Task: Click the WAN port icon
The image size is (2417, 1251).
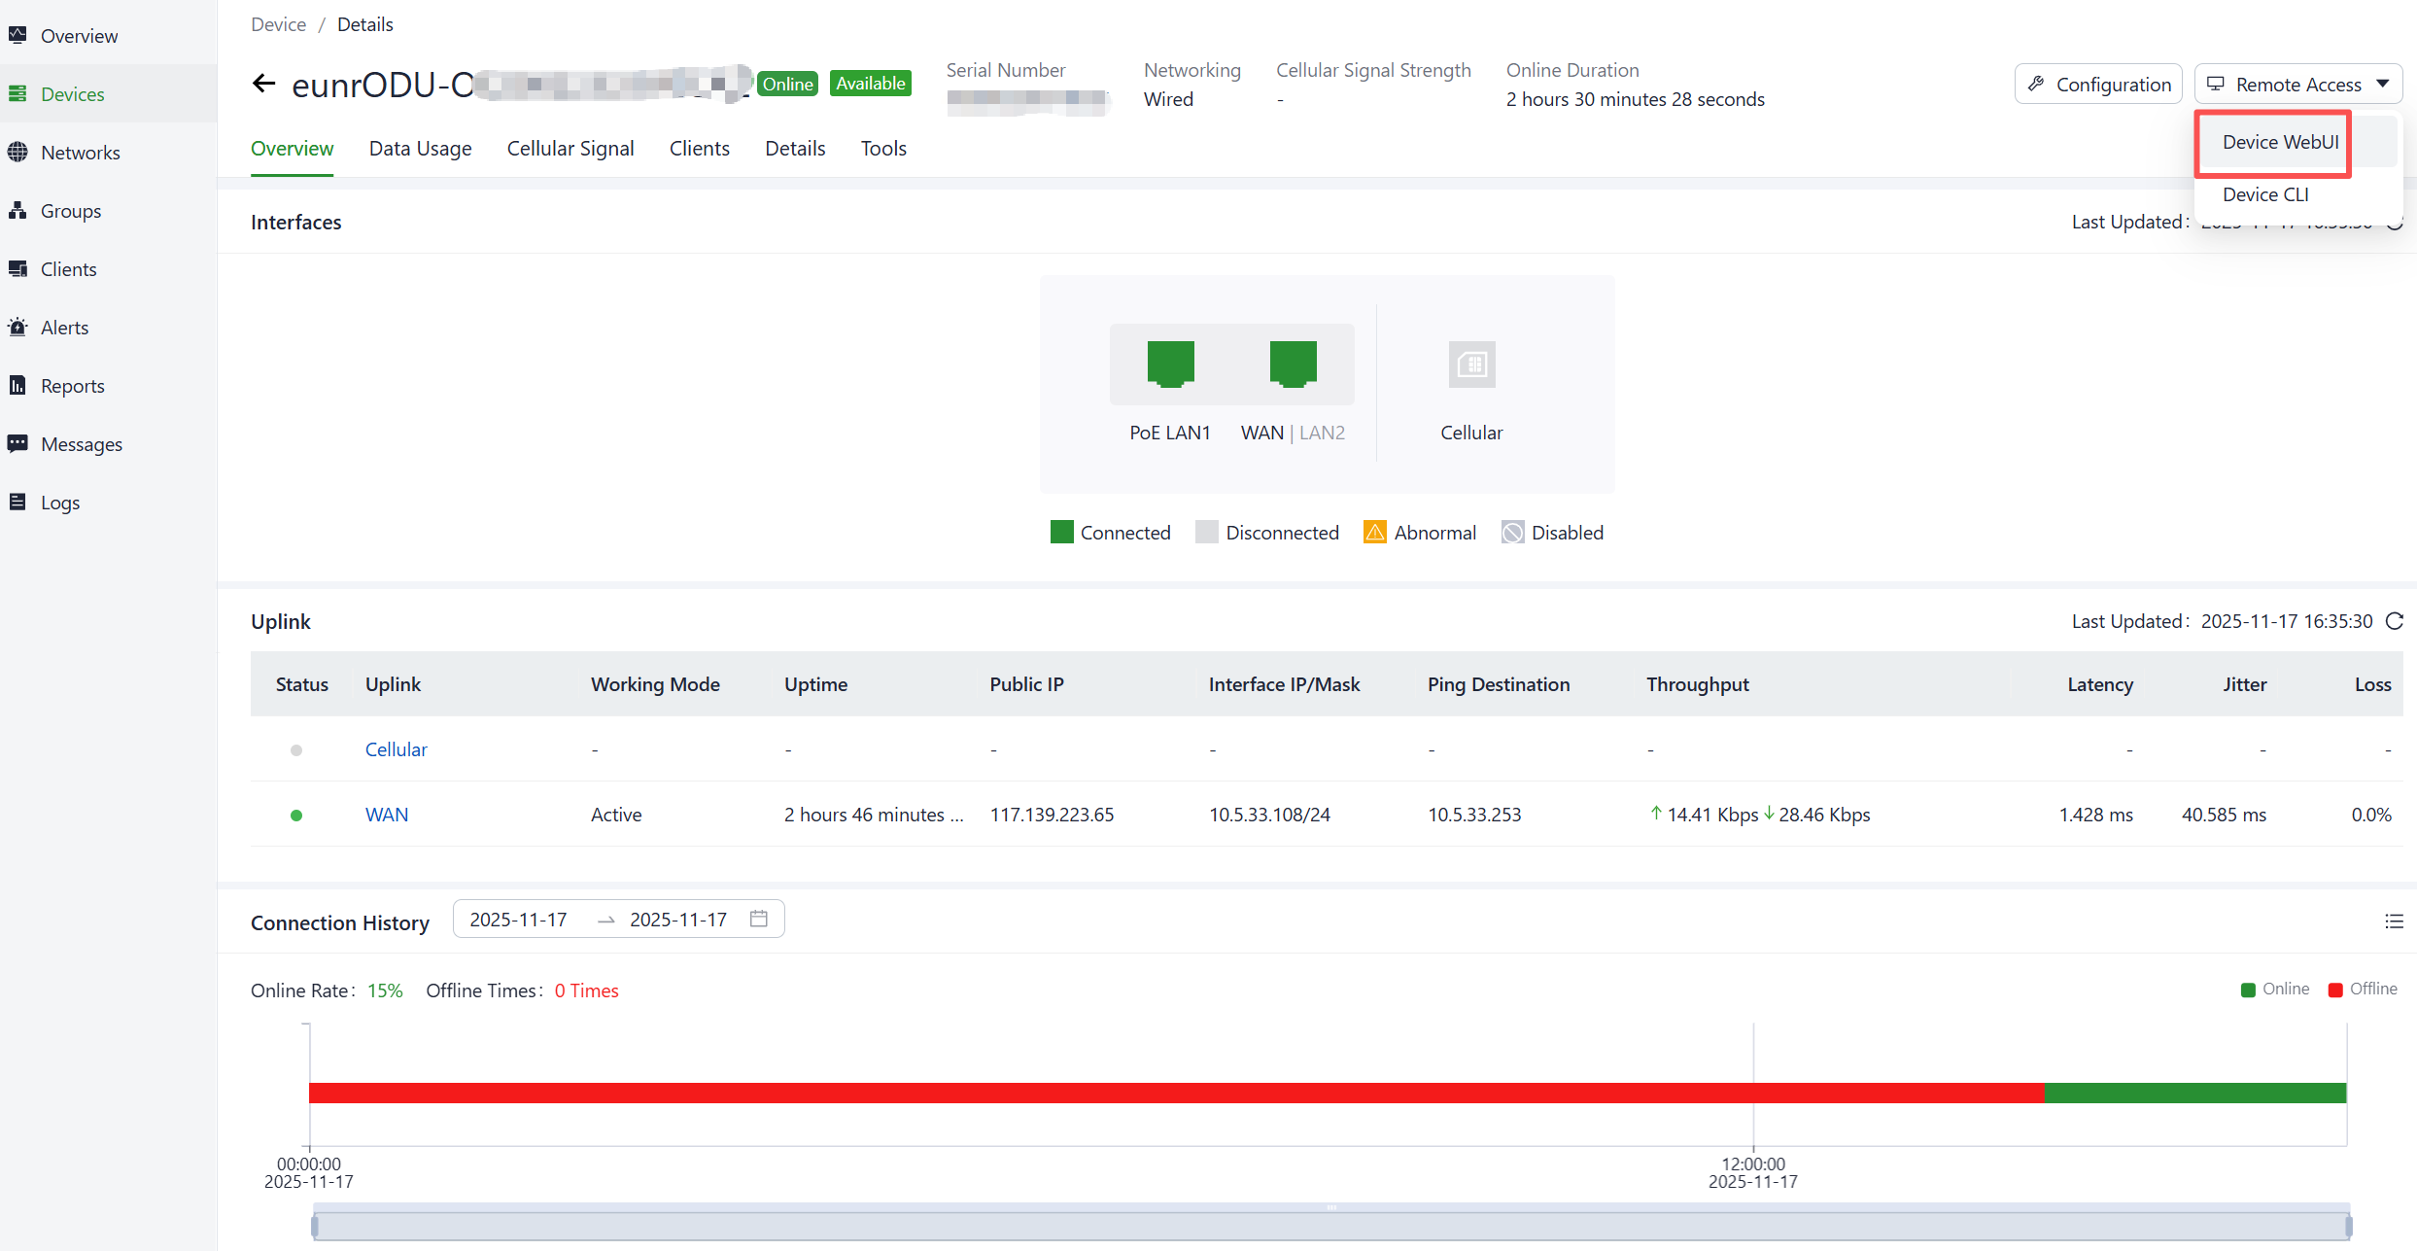Action: [x=1293, y=364]
